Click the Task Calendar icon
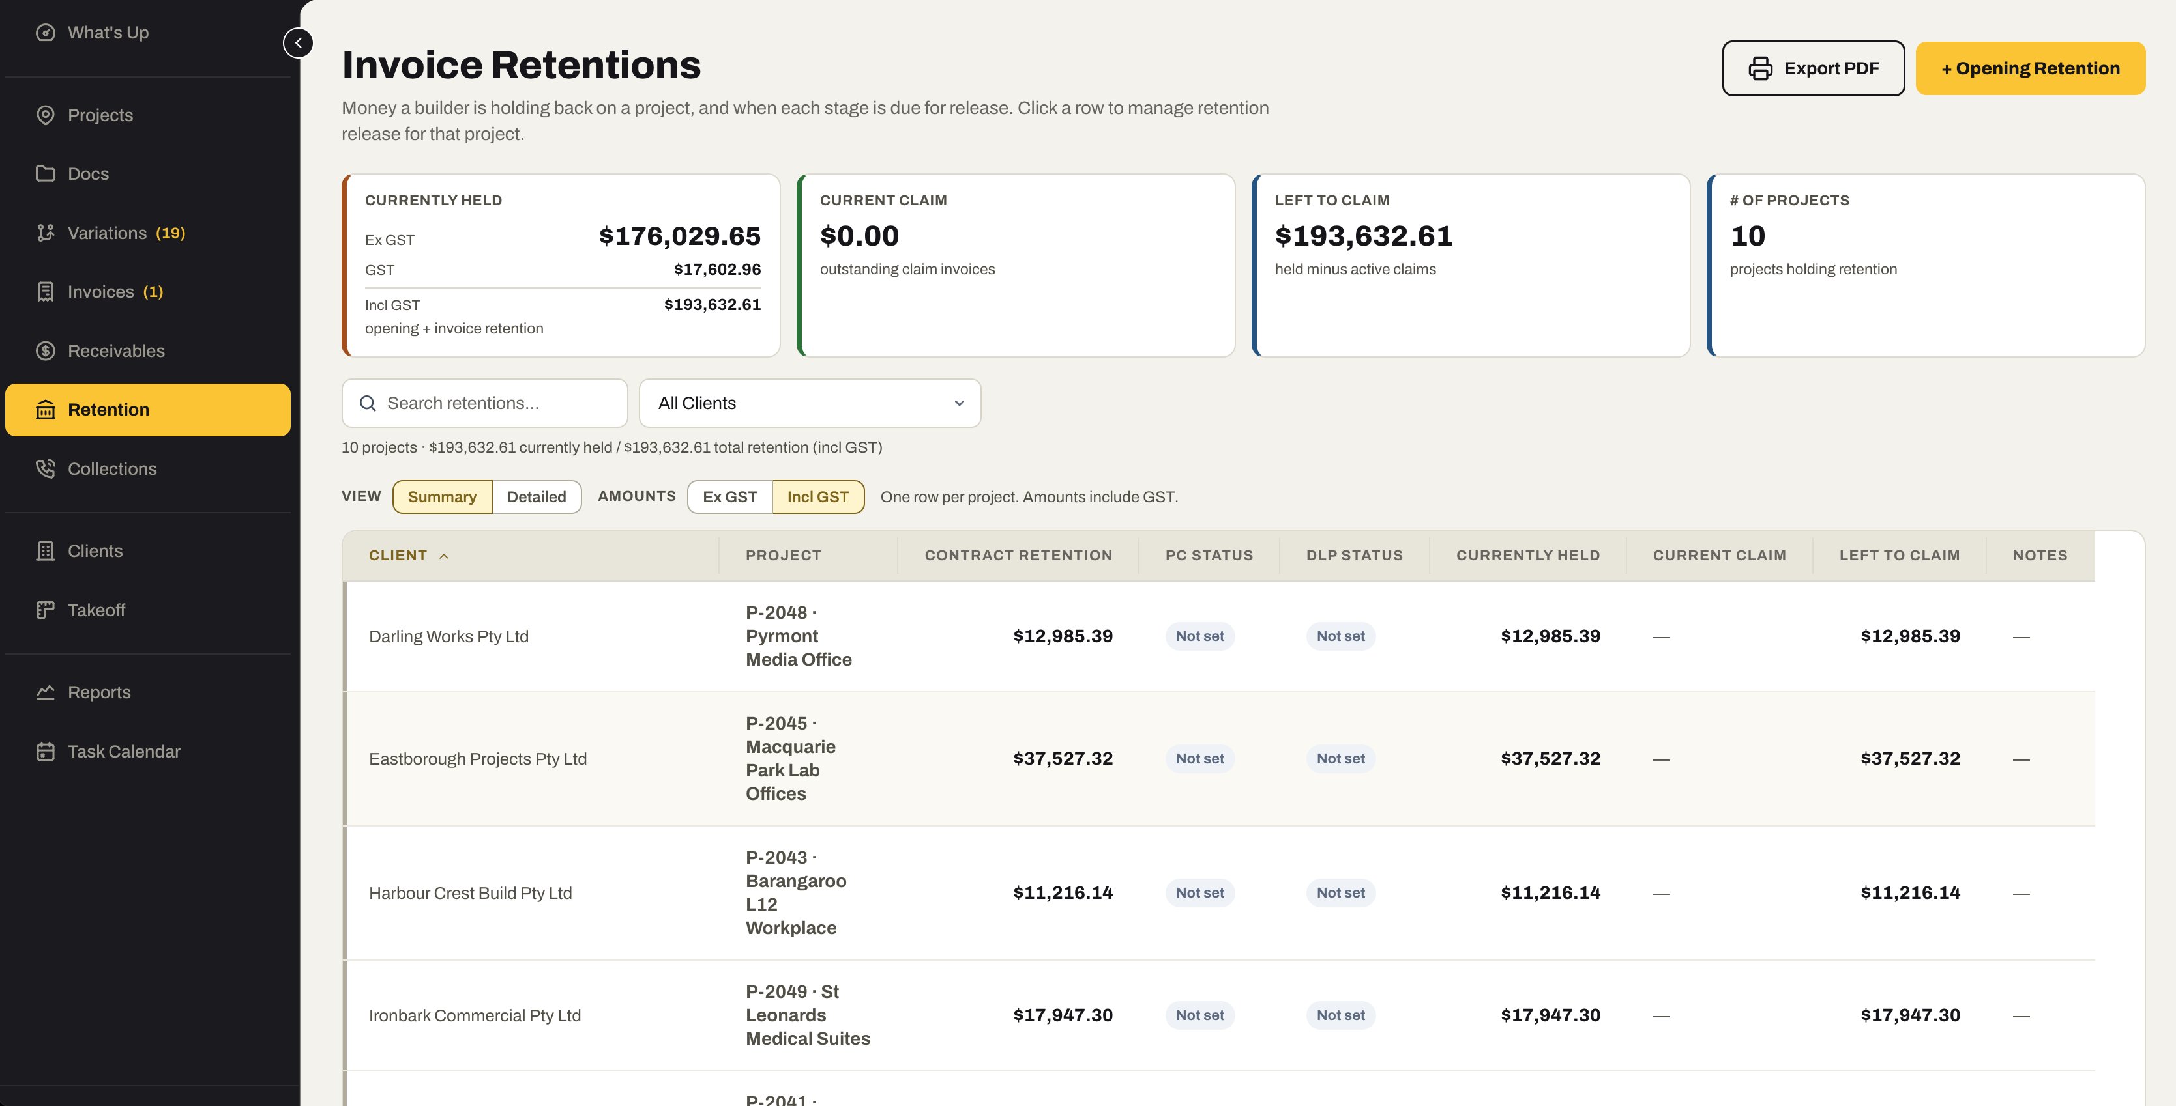This screenshot has height=1106, width=2176. (46, 752)
